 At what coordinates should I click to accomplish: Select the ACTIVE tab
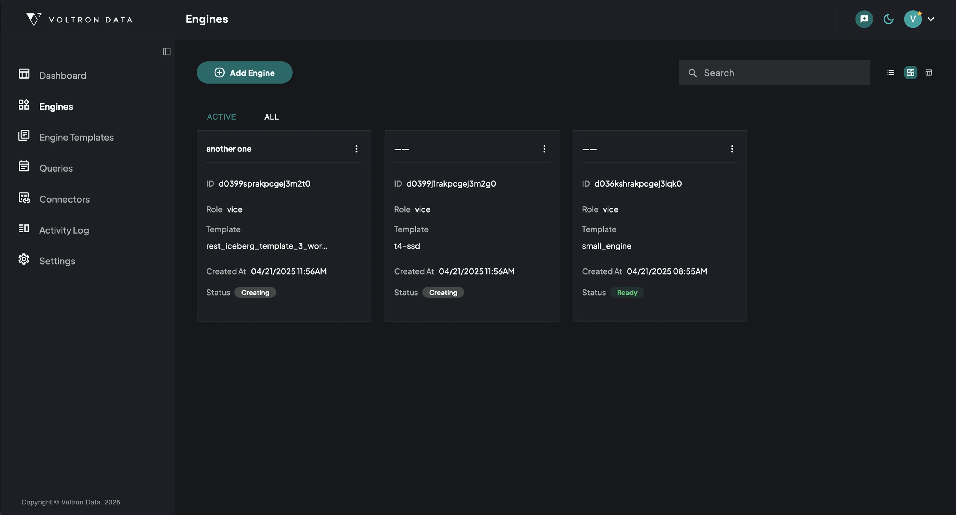[221, 117]
